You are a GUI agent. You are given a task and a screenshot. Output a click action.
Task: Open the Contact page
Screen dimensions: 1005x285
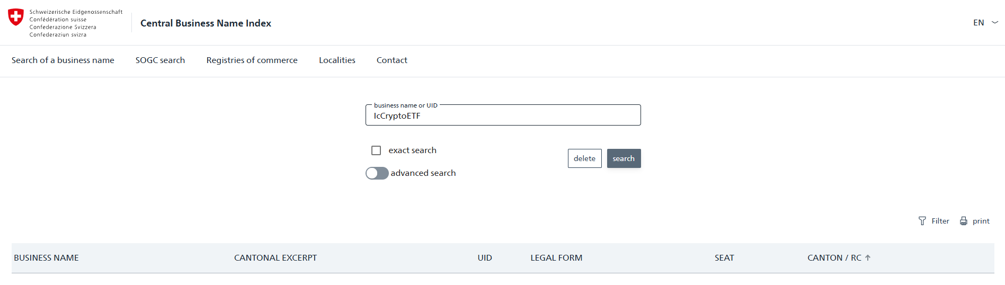point(392,60)
